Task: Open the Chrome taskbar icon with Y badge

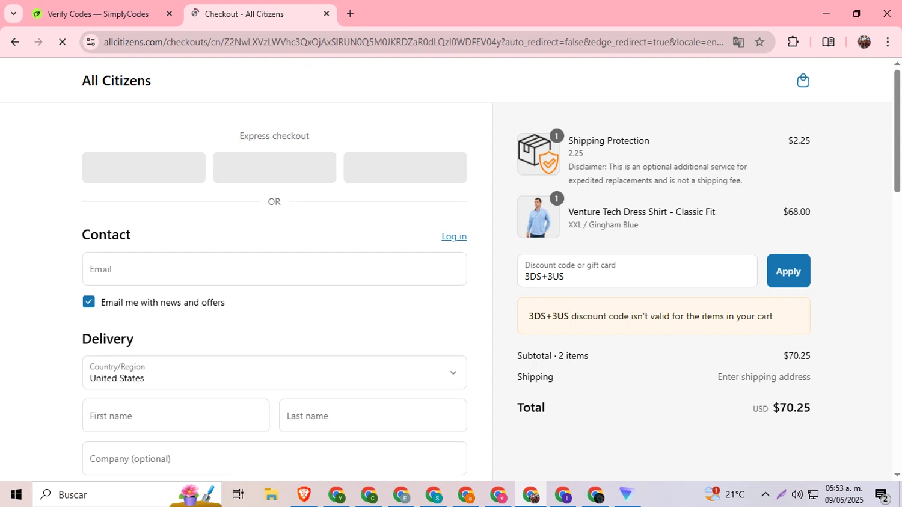Action: click(336, 494)
